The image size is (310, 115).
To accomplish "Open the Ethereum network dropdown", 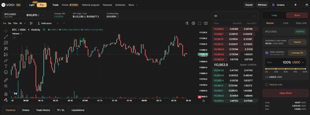I will click(297, 5).
